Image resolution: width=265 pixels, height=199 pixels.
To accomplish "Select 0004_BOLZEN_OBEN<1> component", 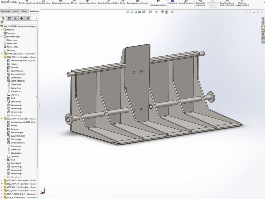I will (20, 198).
